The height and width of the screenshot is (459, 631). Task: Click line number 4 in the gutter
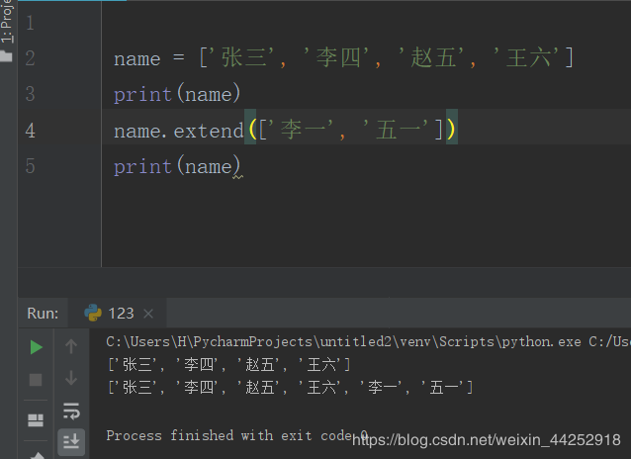coord(31,131)
